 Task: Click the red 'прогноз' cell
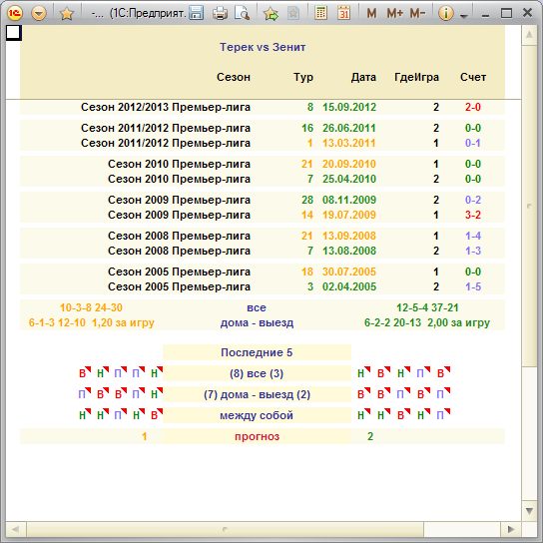tap(257, 436)
